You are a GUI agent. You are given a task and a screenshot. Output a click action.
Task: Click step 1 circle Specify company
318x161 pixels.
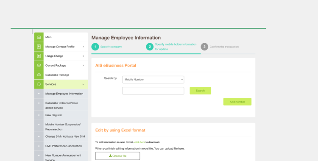[95, 47]
